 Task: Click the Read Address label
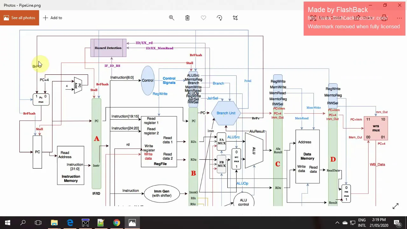(x=65, y=155)
